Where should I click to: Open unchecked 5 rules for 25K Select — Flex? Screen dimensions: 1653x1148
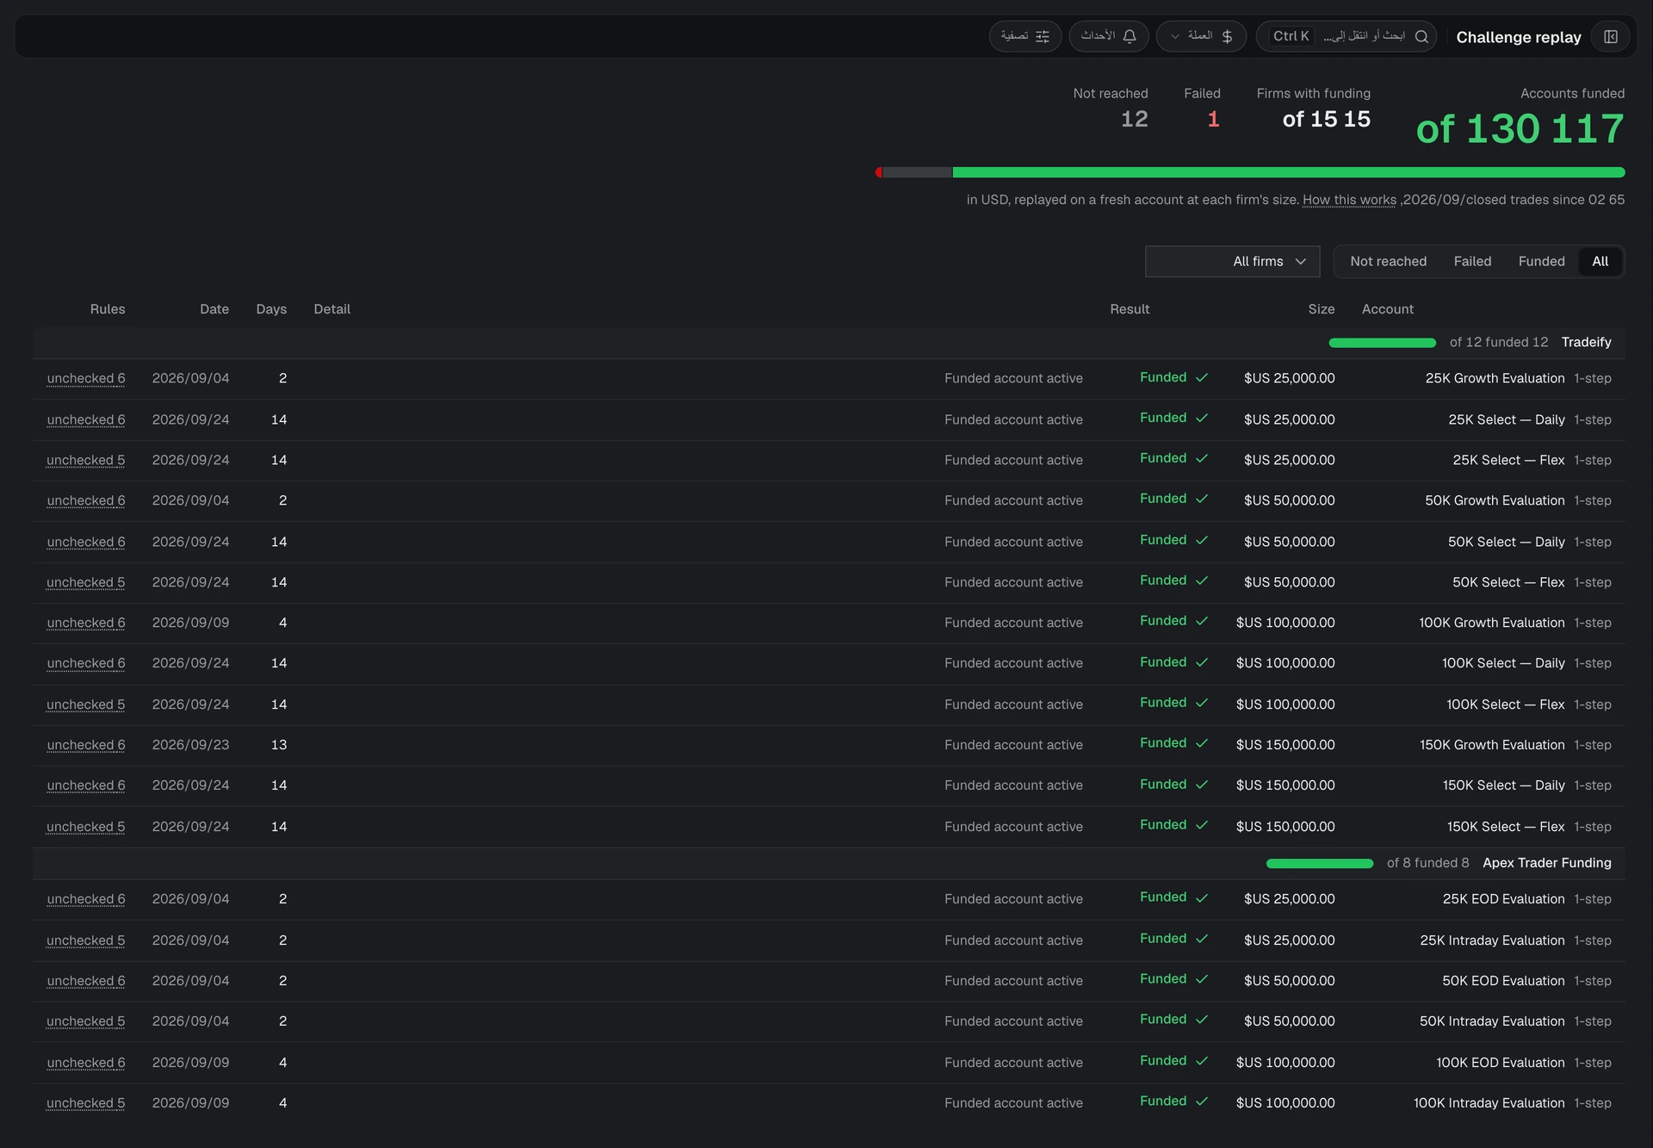[x=86, y=461]
